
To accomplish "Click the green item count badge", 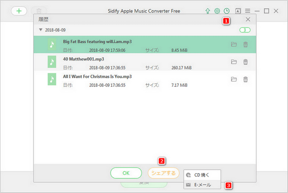I will pyautogui.click(x=245, y=30).
